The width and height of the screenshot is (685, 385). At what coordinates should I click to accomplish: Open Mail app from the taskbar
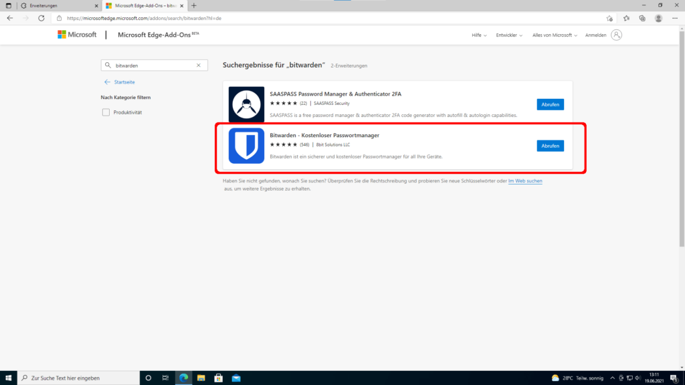click(236, 378)
